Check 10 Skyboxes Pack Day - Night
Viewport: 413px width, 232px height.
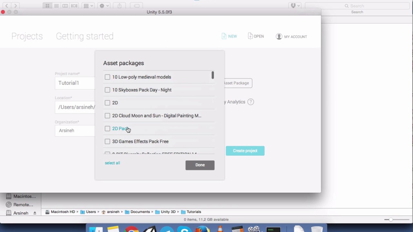tap(107, 90)
